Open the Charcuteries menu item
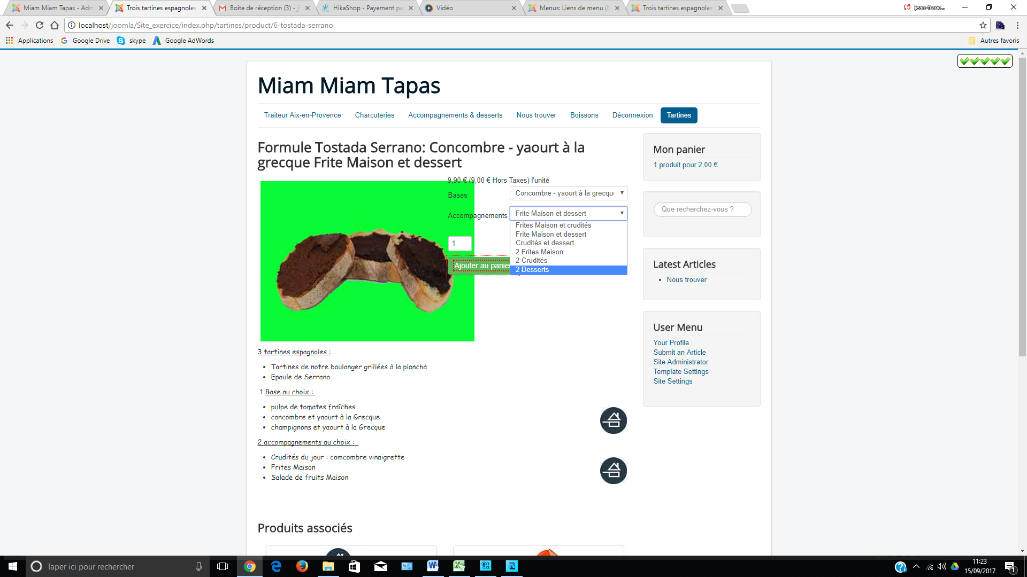The height and width of the screenshot is (577, 1027). (374, 115)
